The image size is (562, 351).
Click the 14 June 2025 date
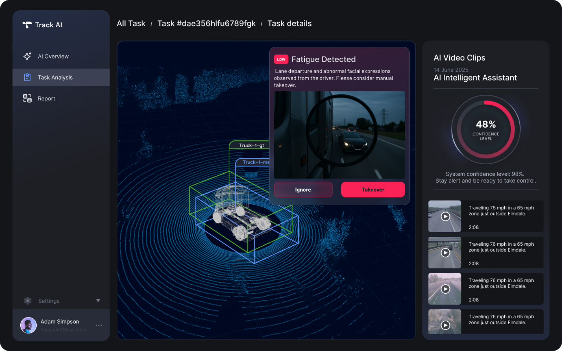(x=451, y=70)
